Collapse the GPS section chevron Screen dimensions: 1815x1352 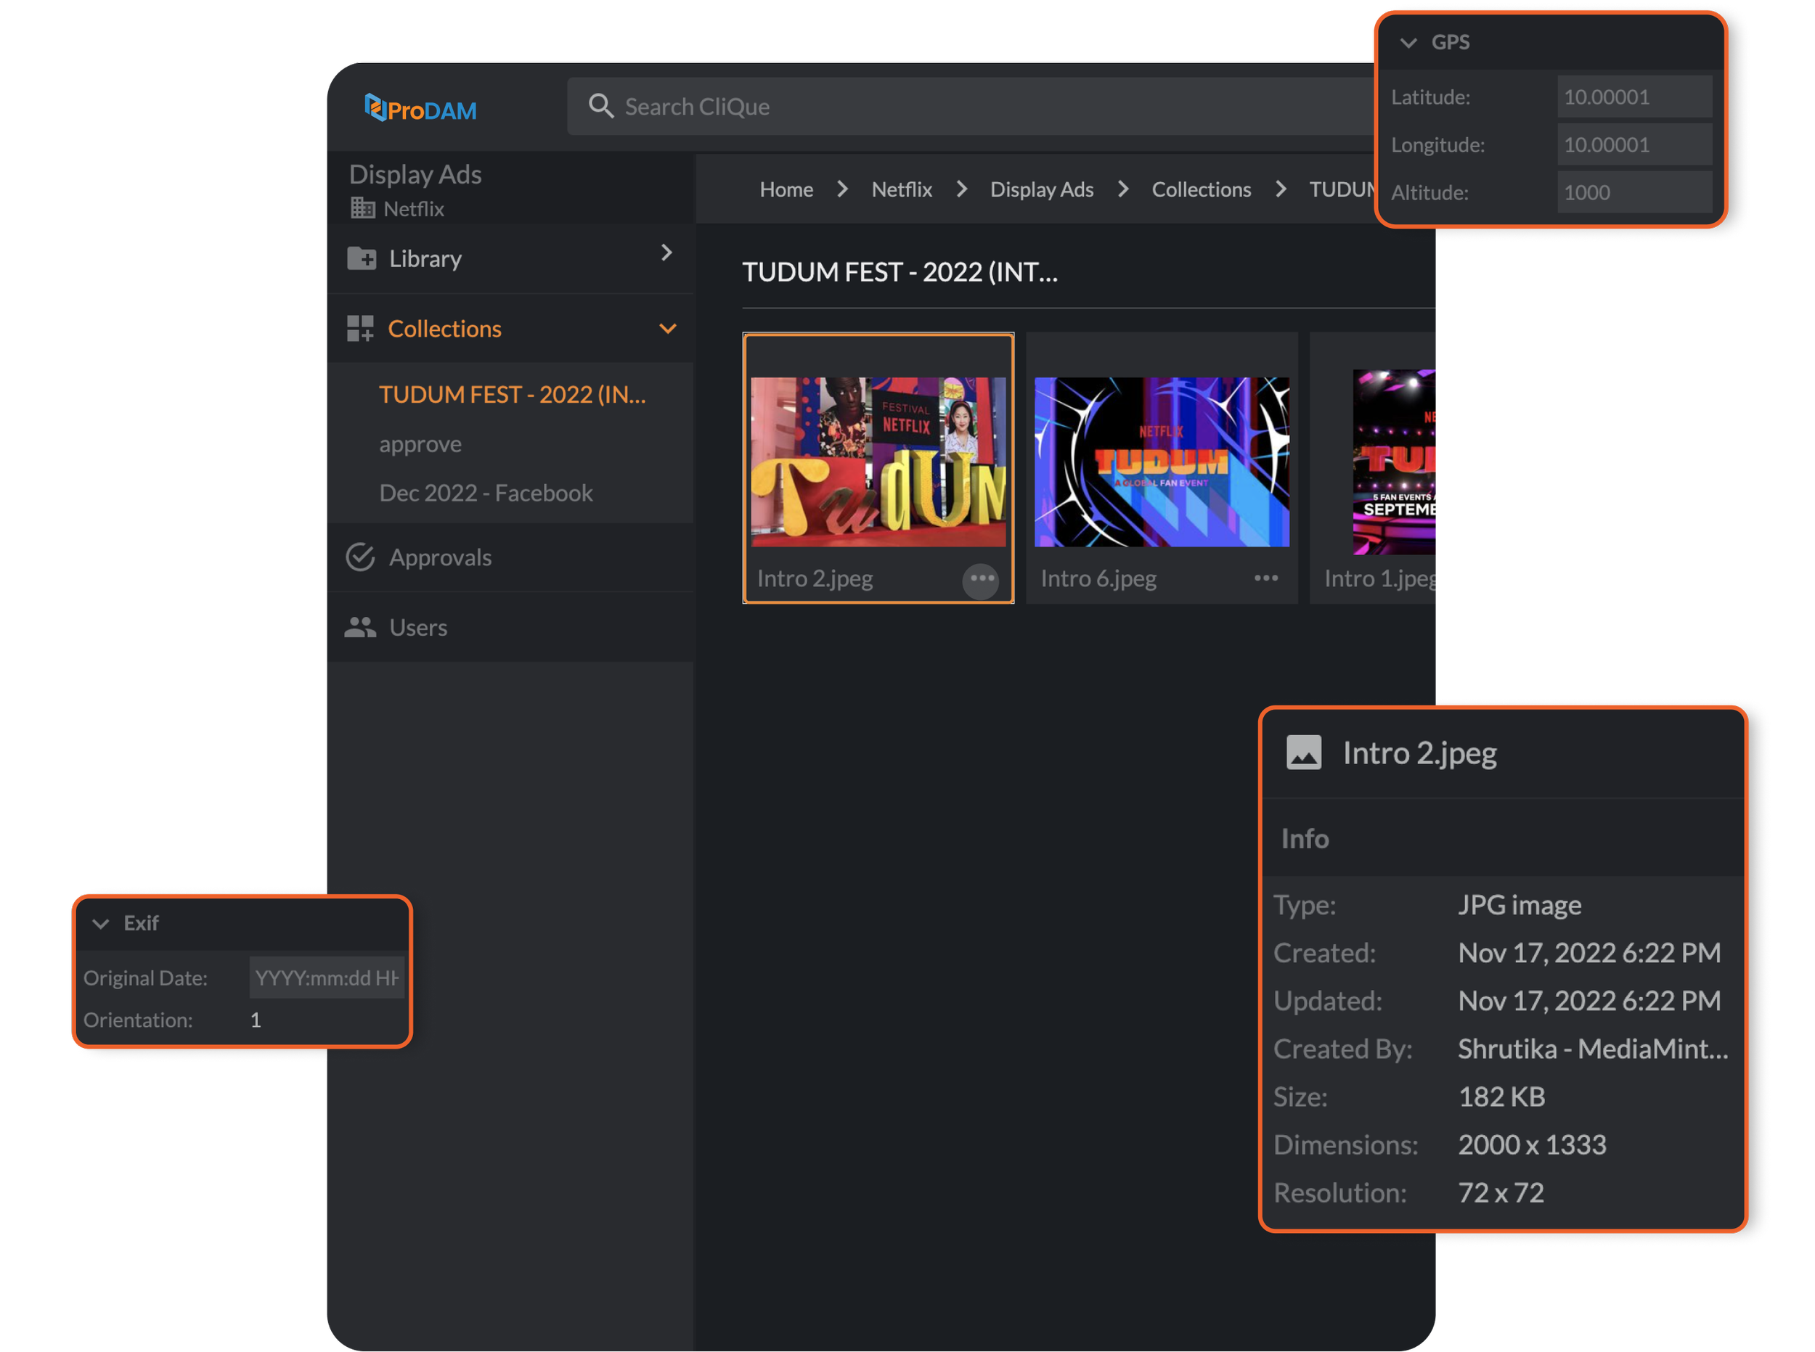pyautogui.click(x=1409, y=43)
